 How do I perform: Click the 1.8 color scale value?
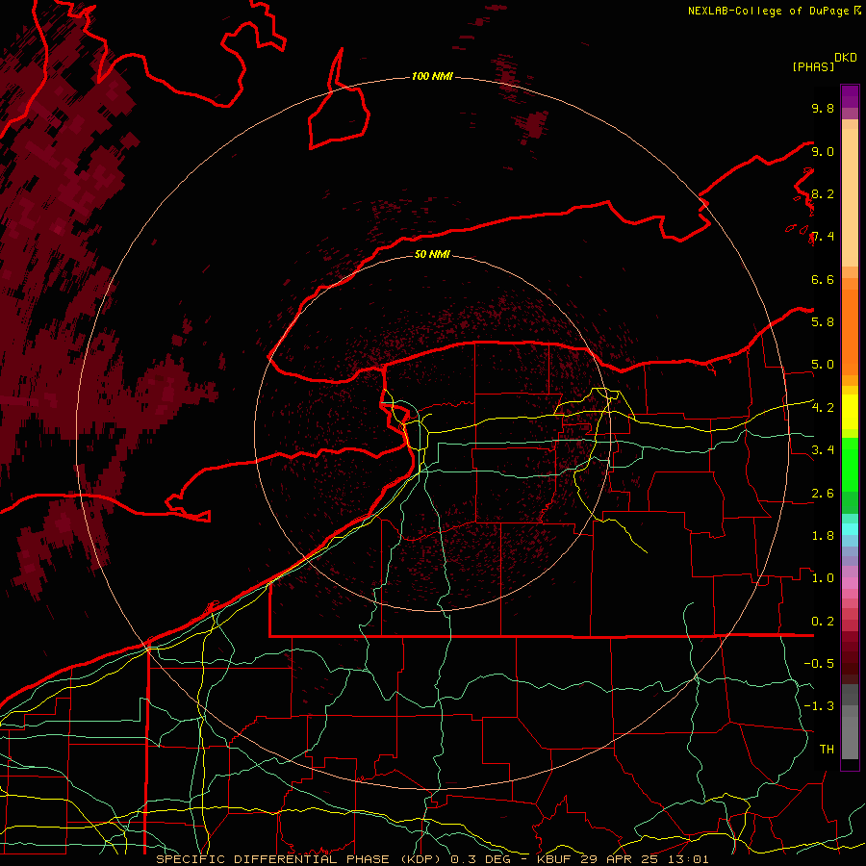tap(823, 536)
